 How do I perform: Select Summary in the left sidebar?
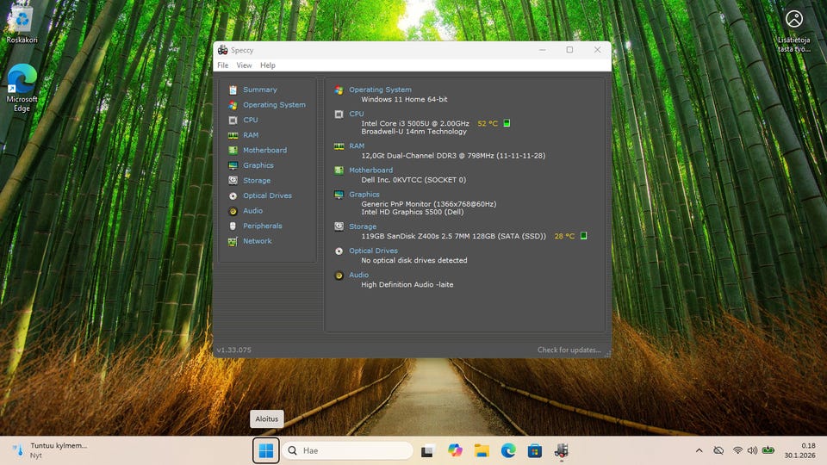point(259,90)
